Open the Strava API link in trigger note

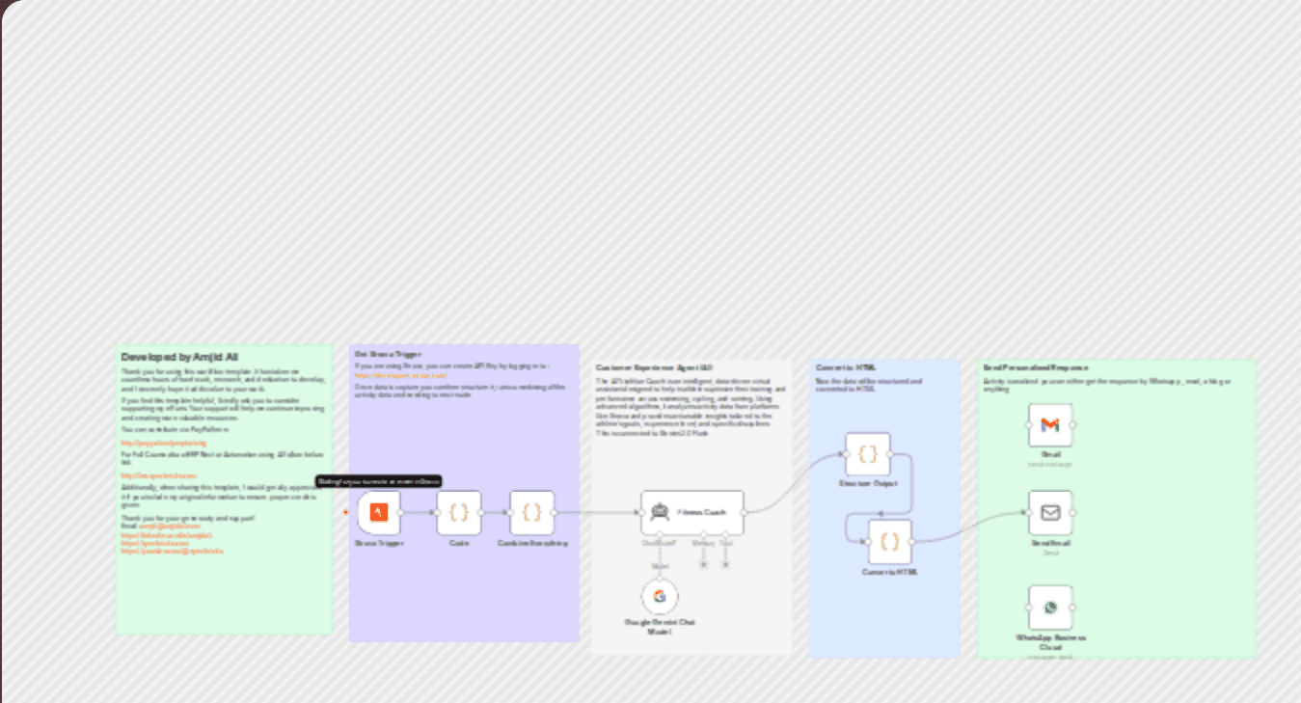[400, 375]
